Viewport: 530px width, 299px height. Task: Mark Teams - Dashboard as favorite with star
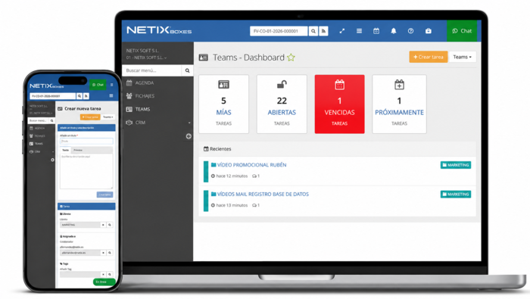[x=291, y=58]
